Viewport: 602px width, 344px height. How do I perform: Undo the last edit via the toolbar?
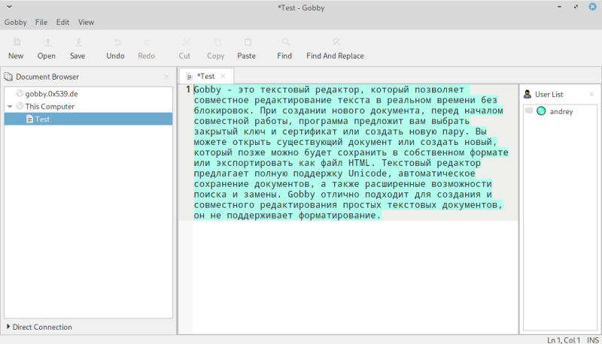click(x=116, y=43)
